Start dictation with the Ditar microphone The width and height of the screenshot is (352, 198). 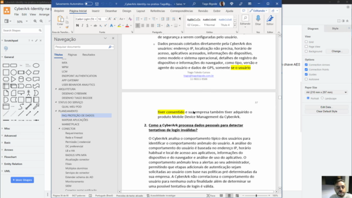tap(258, 20)
